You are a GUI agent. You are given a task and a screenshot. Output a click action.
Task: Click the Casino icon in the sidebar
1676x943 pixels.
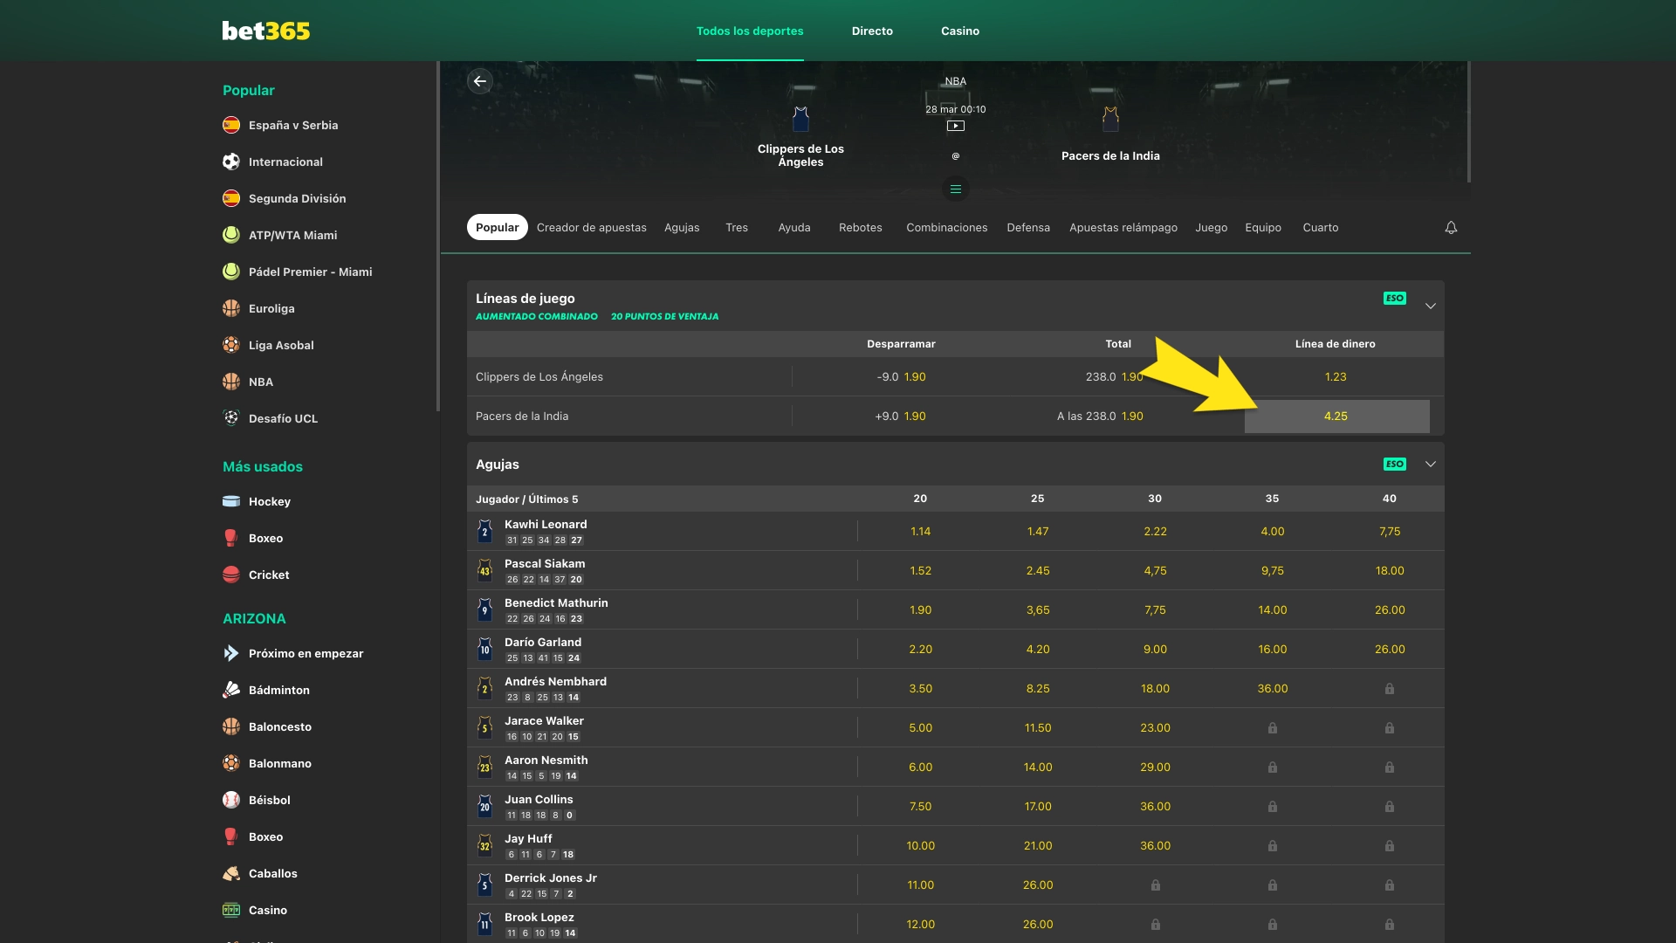(231, 910)
